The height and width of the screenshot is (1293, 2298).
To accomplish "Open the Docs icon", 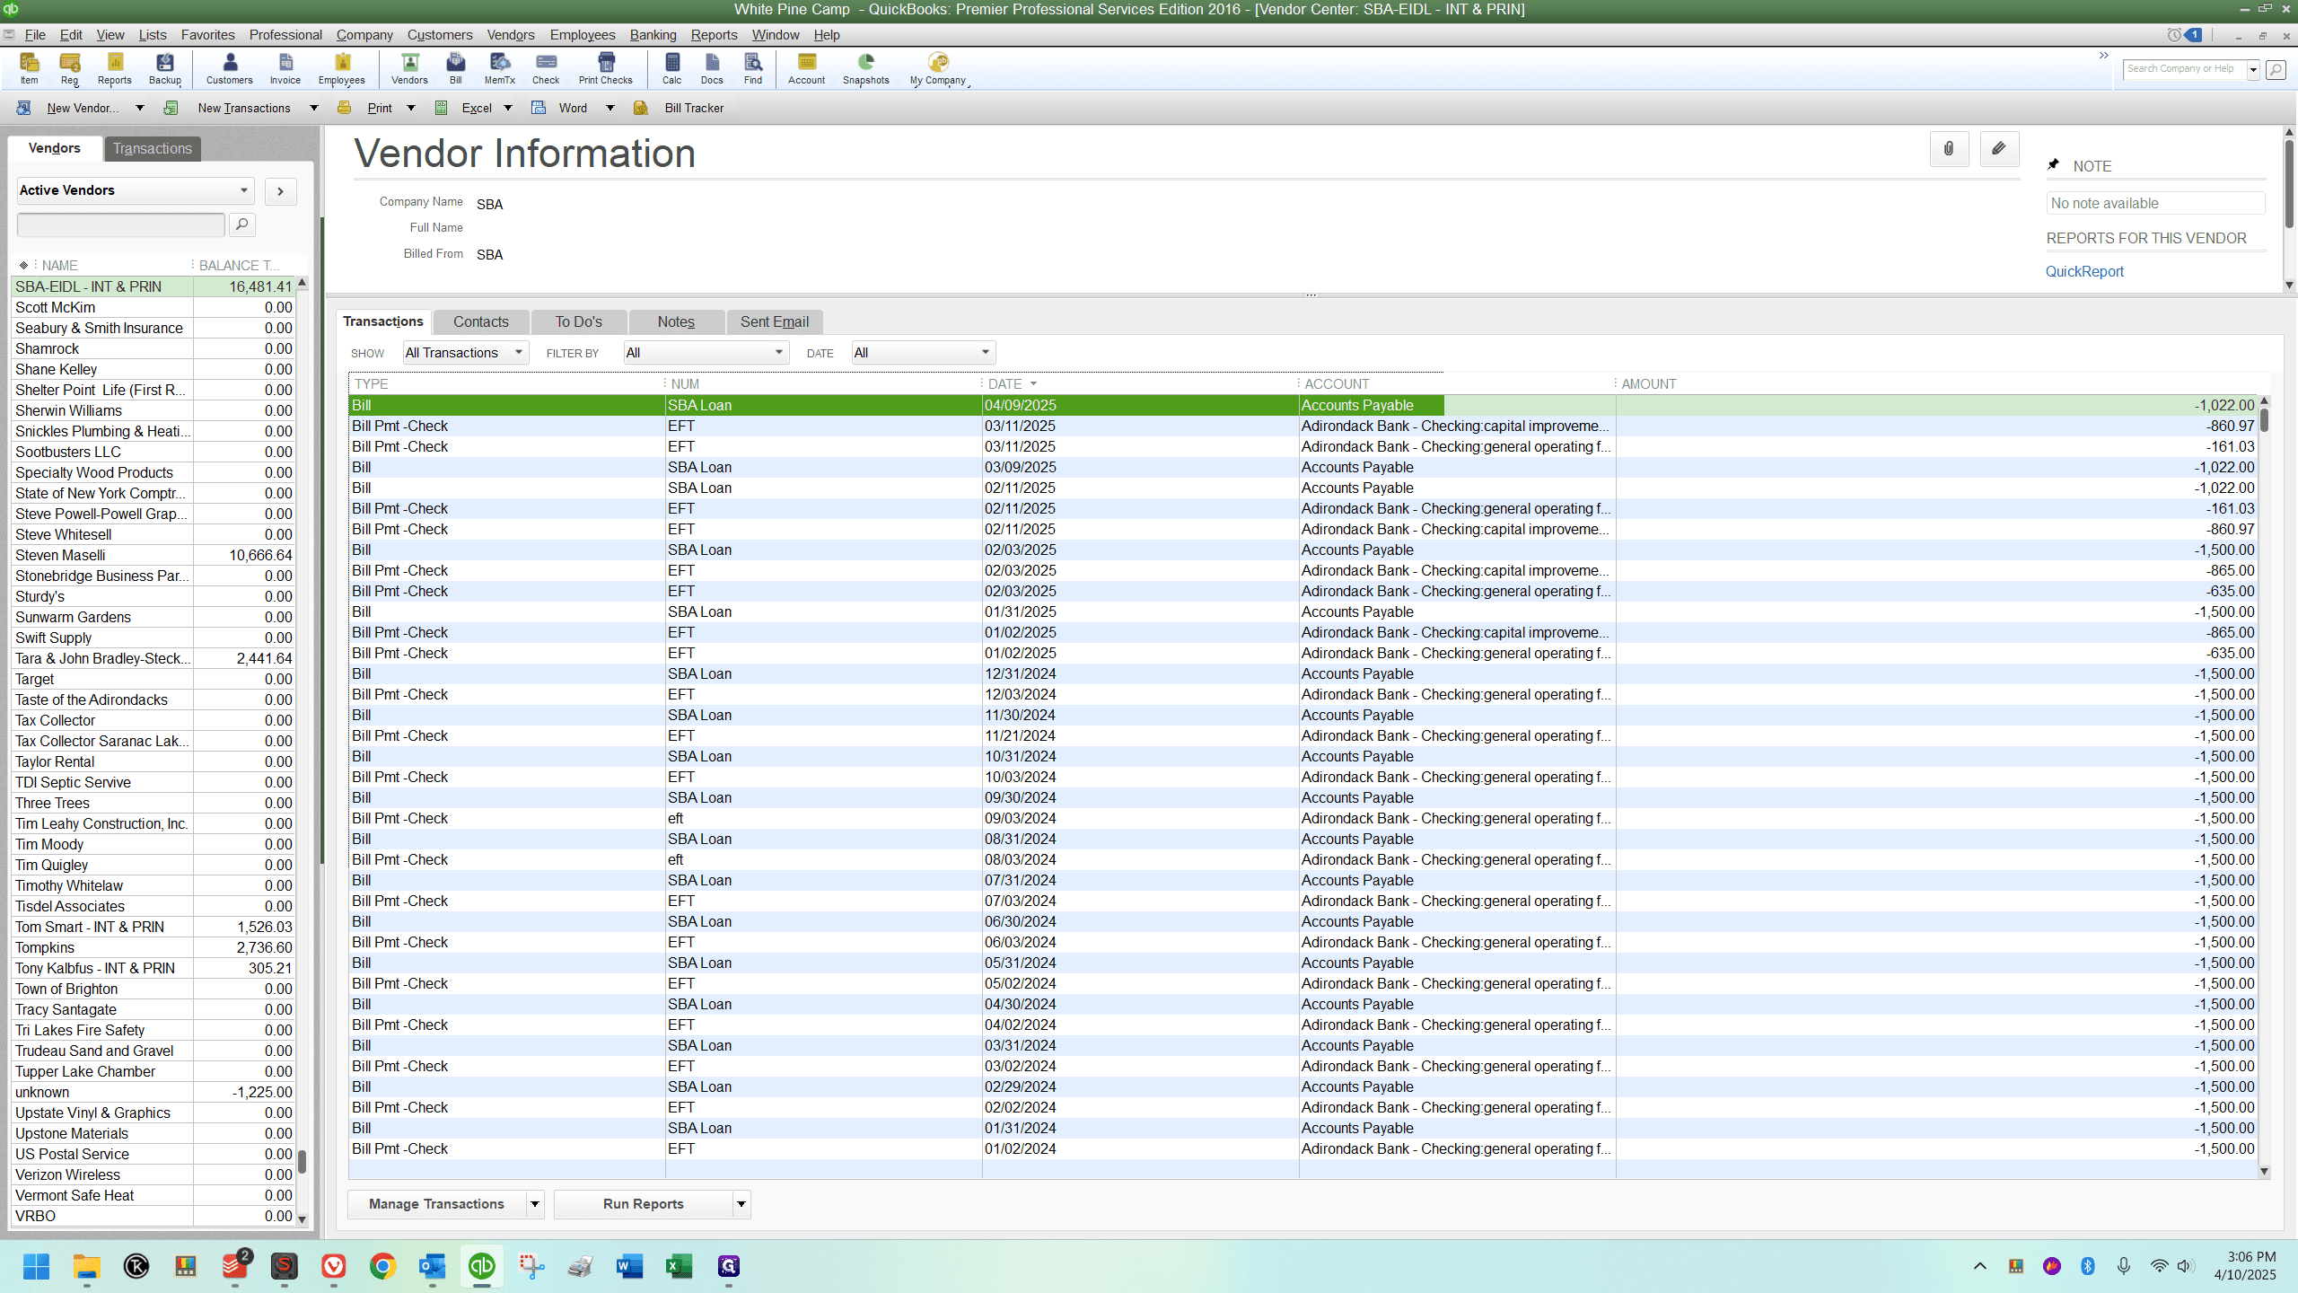I will [712, 68].
